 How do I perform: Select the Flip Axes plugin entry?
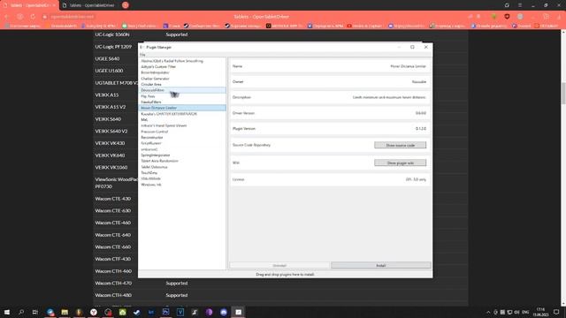pyautogui.click(x=182, y=96)
